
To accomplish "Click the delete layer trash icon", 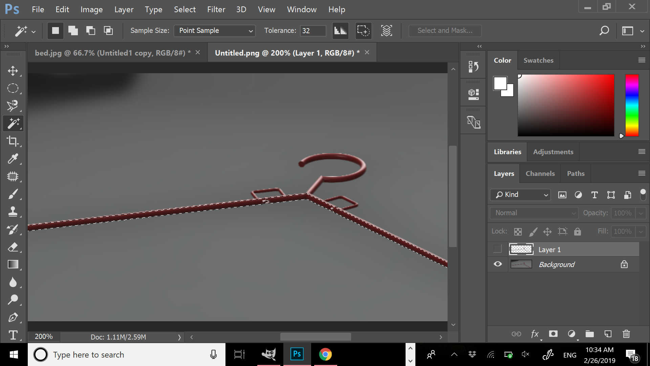I will coord(626,334).
